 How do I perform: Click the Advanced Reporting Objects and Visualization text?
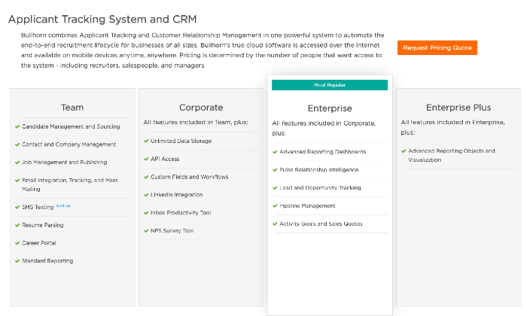pos(452,156)
